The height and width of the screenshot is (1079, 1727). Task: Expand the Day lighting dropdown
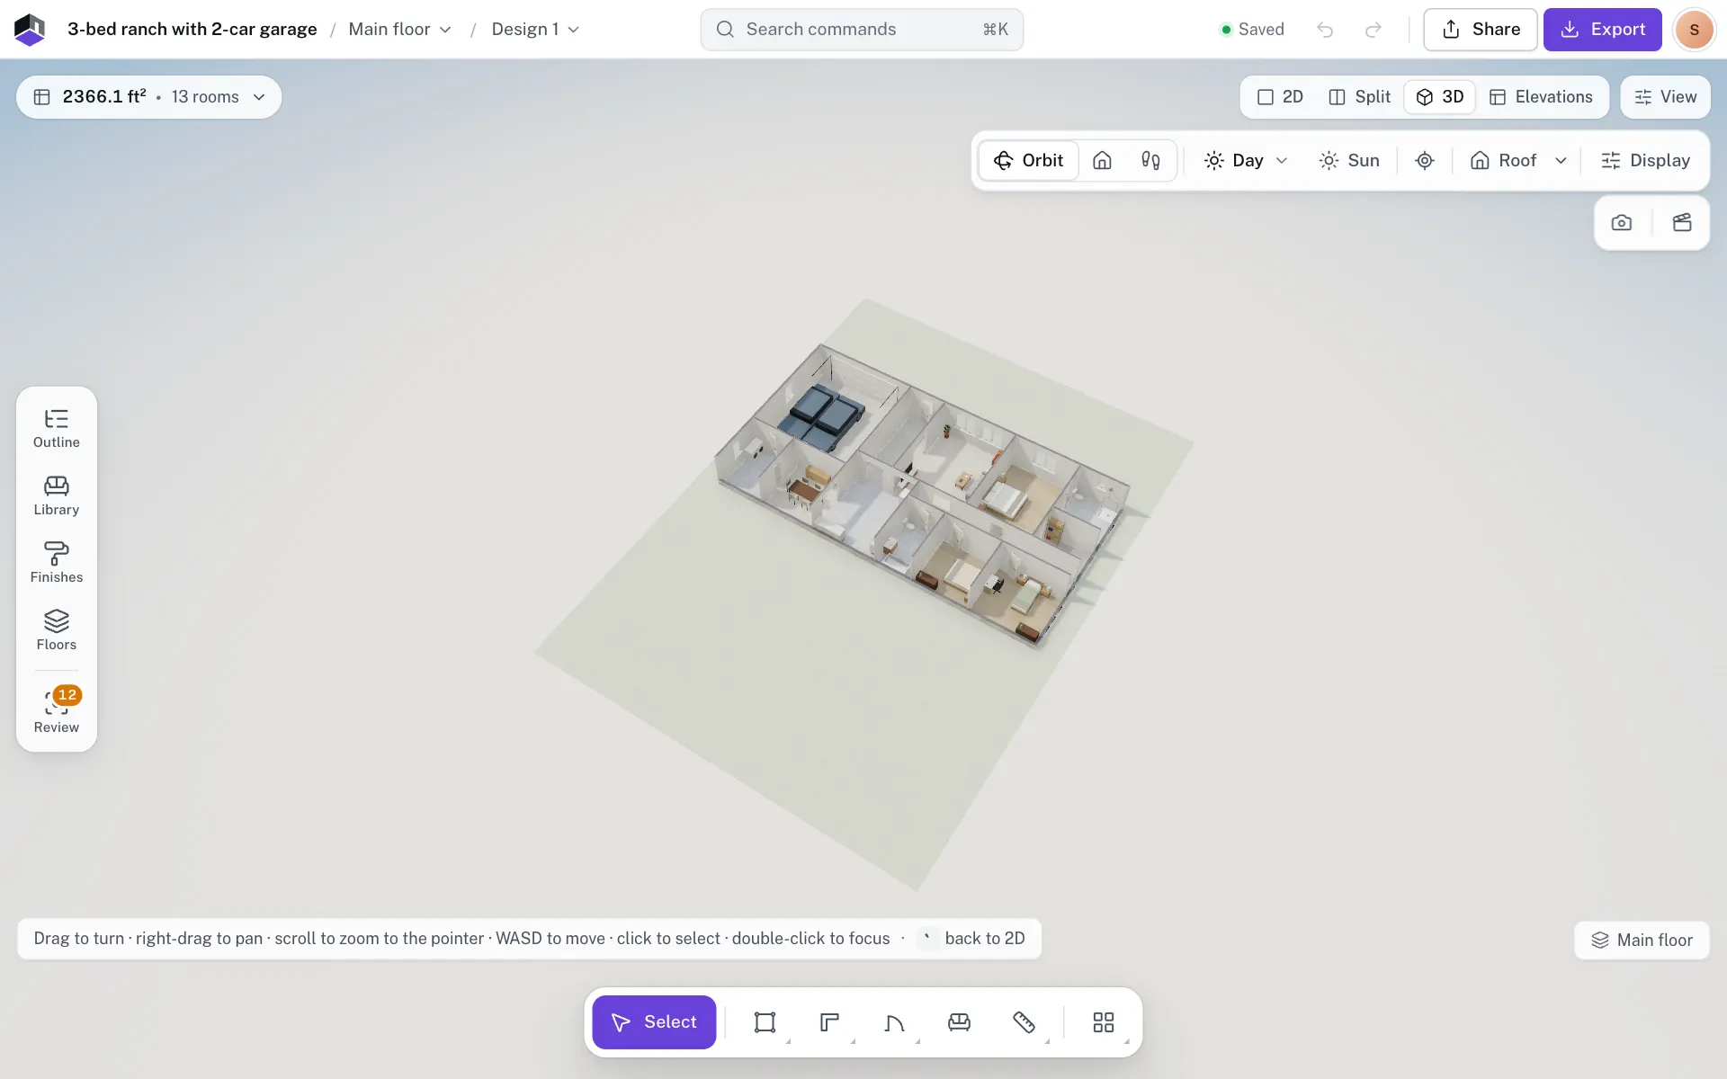point(1246,161)
